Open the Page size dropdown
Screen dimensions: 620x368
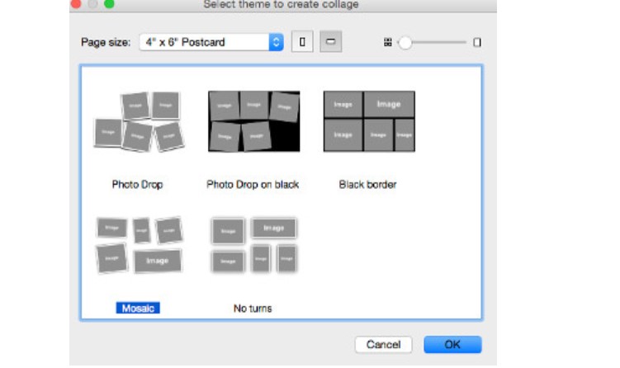coord(211,42)
